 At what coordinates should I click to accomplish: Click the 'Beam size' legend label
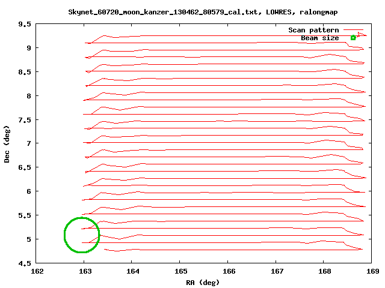pos(320,38)
